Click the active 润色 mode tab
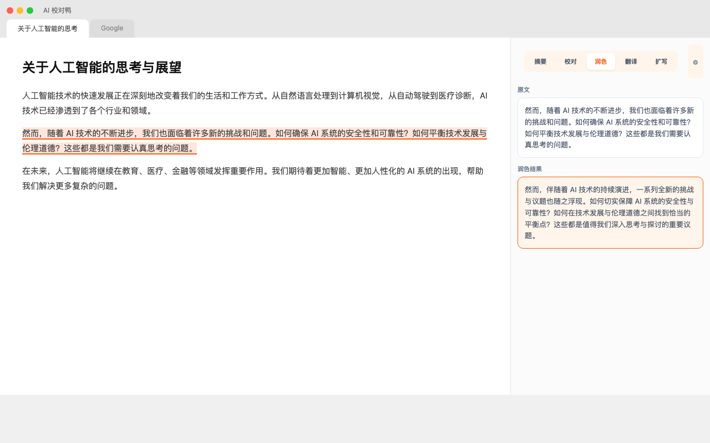Viewport: 710px width, 443px height. pos(601,61)
